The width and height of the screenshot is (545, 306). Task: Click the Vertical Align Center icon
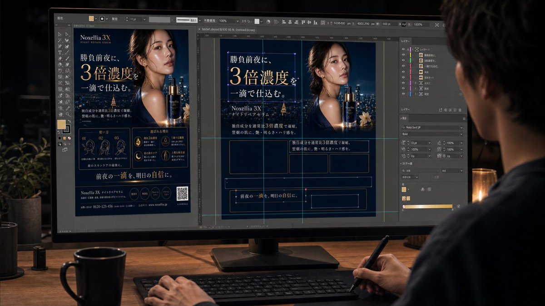(x=309, y=22)
